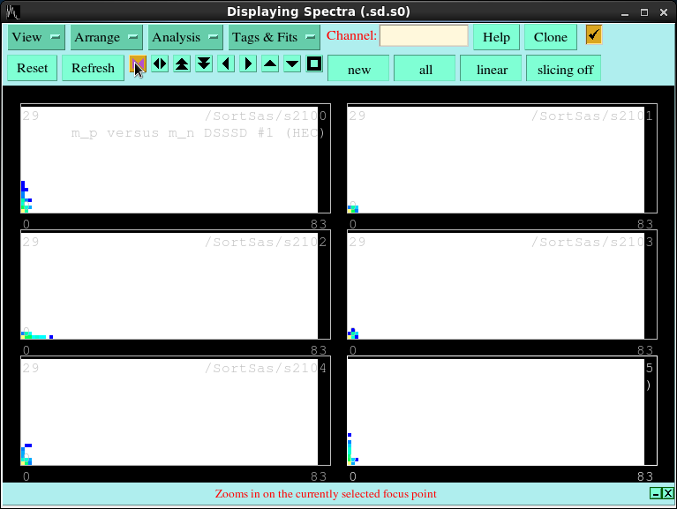677x509 pixels.
Task: Focus the Channel input field
Action: click(424, 35)
